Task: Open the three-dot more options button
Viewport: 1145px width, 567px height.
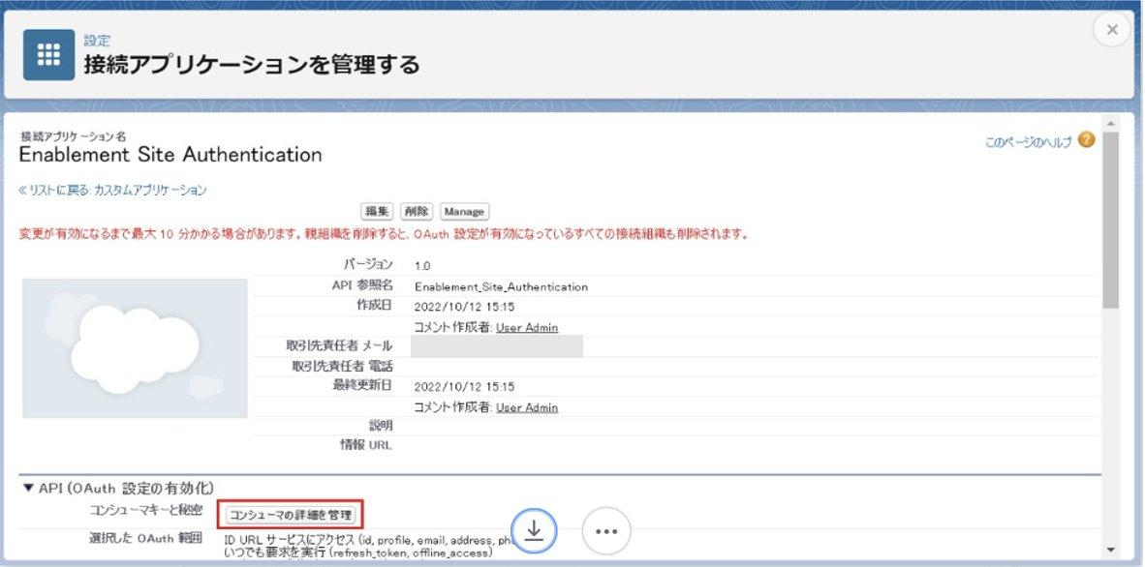Action: coord(606,531)
